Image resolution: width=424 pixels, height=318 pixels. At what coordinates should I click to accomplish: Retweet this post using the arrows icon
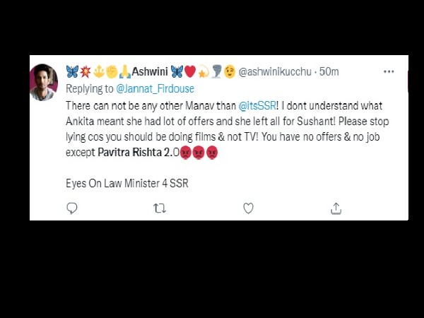pyautogui.click(x=160, y=208)
